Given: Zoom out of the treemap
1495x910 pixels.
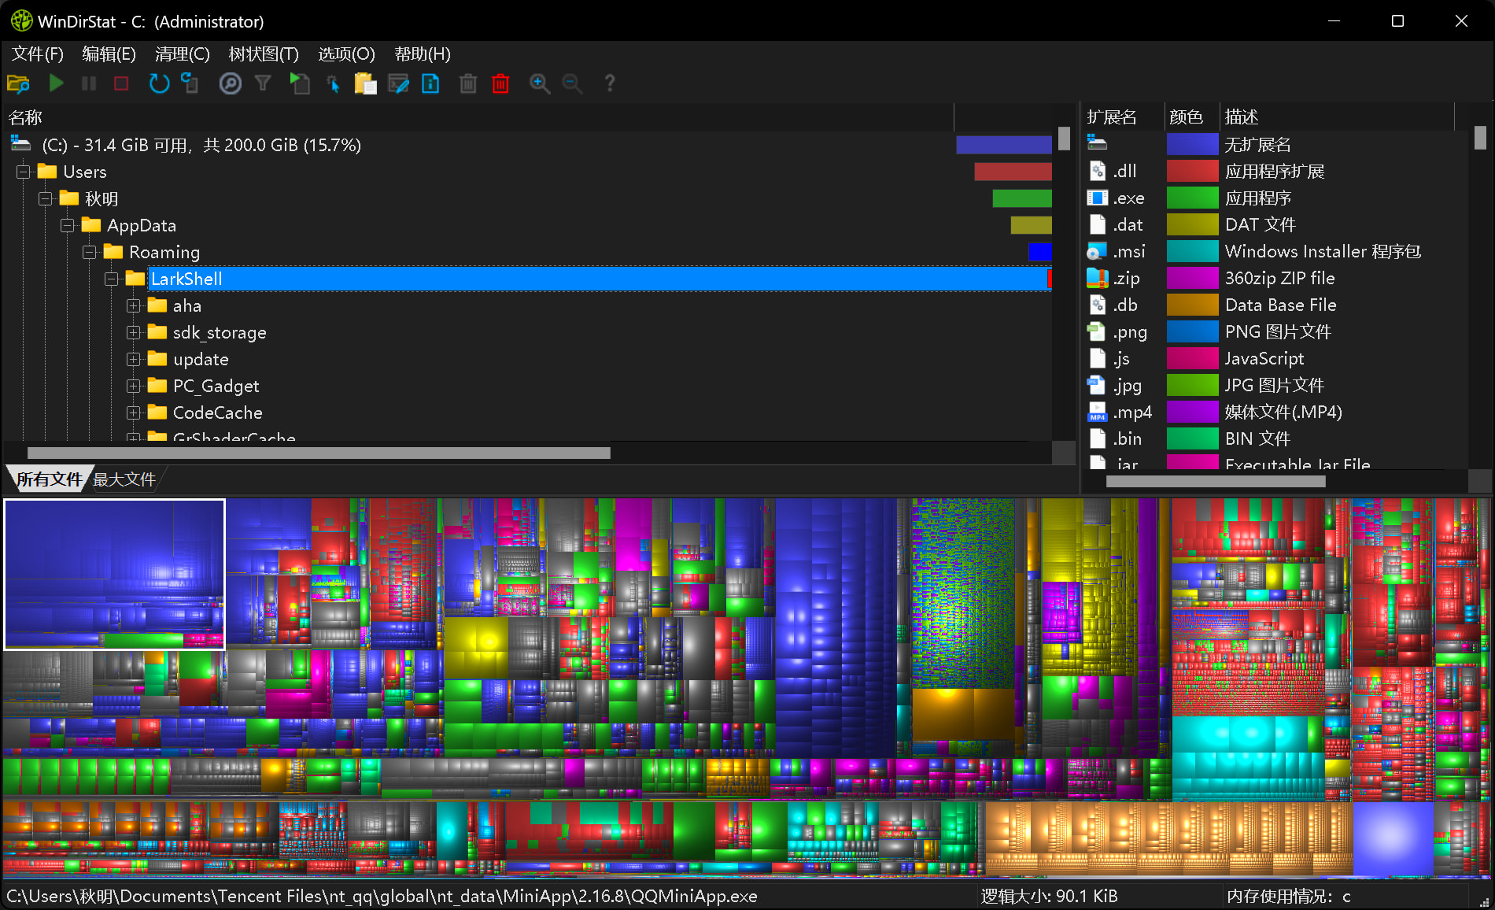Looking at the screenshot, I should click(x=573, y=83).
